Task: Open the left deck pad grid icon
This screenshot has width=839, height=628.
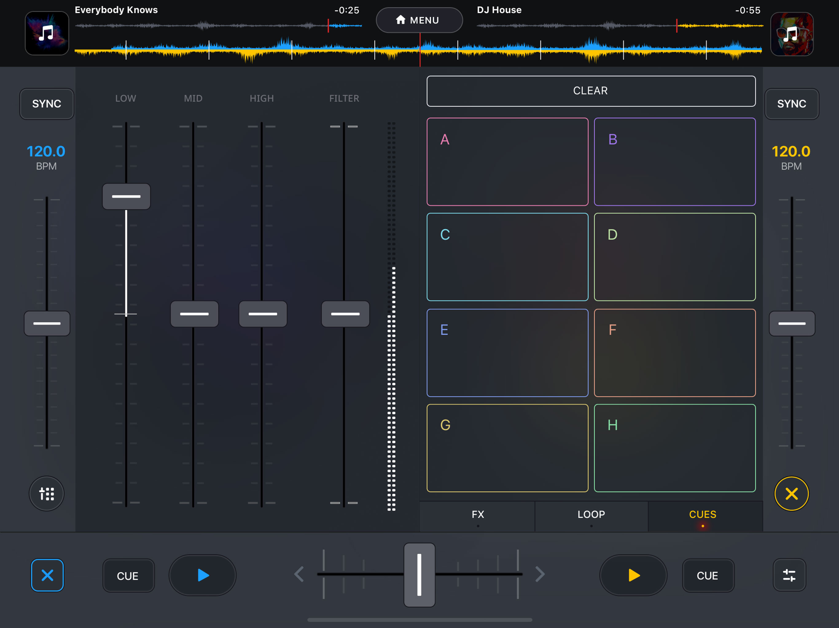Action: 47,493
